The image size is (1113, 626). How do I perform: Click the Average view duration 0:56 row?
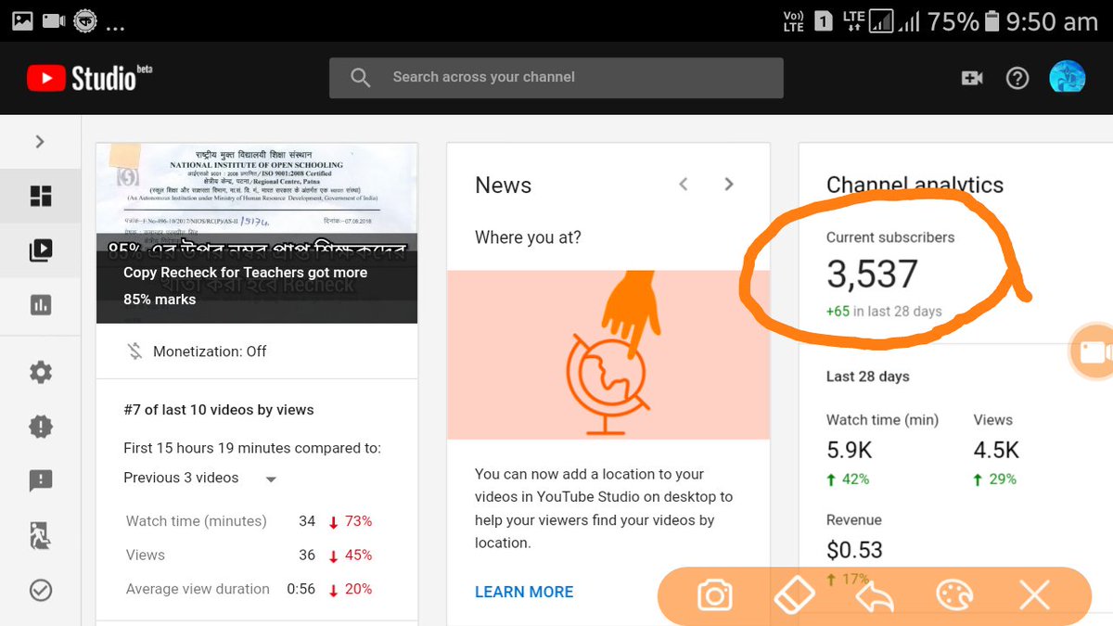[249, 589]
